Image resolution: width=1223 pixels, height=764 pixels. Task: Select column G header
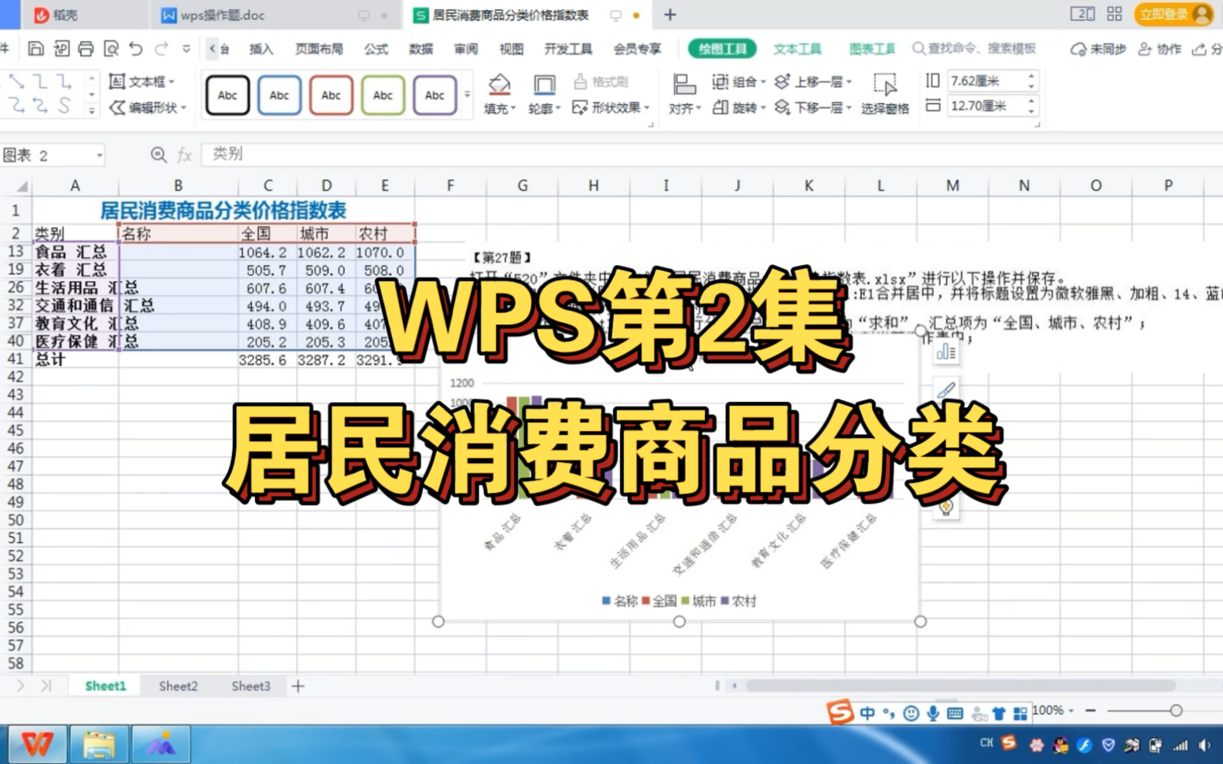(523, 185)
